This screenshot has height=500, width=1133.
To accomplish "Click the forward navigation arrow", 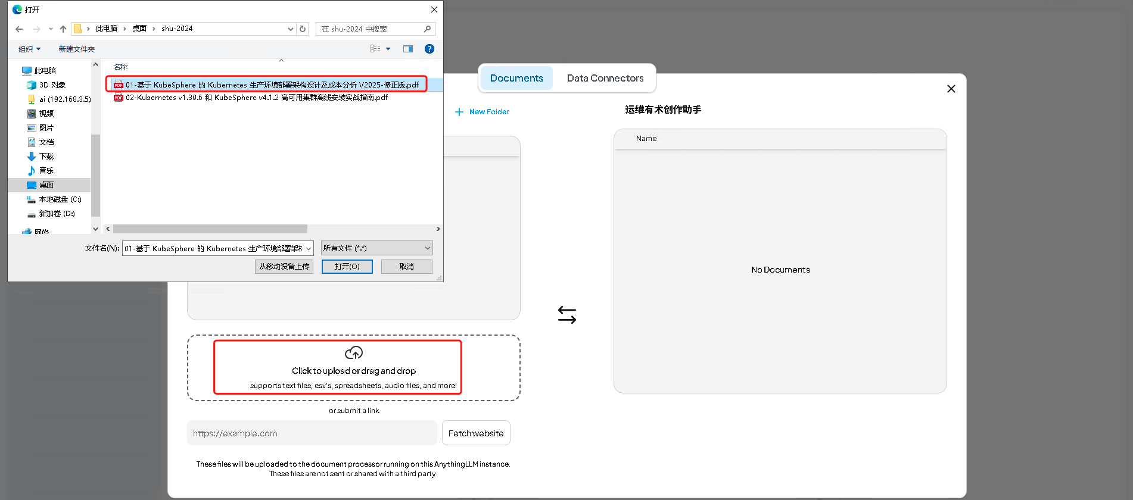I will coord(37,29).
